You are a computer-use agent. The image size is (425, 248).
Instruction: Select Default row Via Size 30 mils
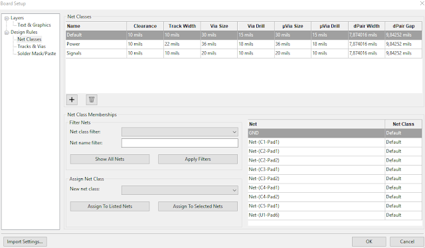click(x=219, y=35)
